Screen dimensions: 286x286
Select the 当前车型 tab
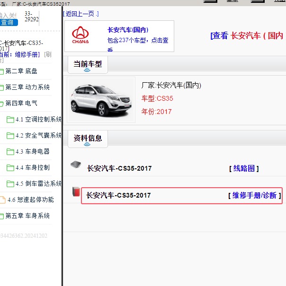click(x=88, y=65)
